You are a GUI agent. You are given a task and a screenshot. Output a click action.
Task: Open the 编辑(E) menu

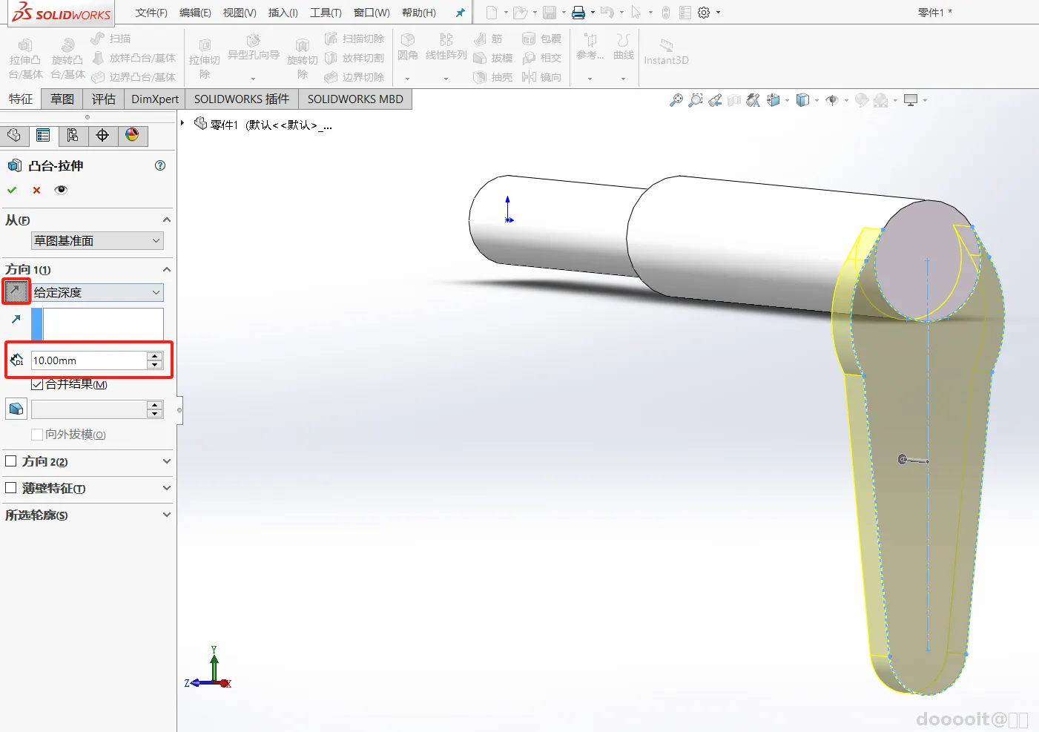195,13
